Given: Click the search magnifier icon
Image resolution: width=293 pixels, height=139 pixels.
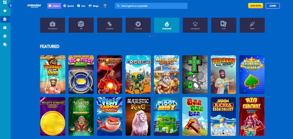Looking at the screenshot, I should pos(118,6).
